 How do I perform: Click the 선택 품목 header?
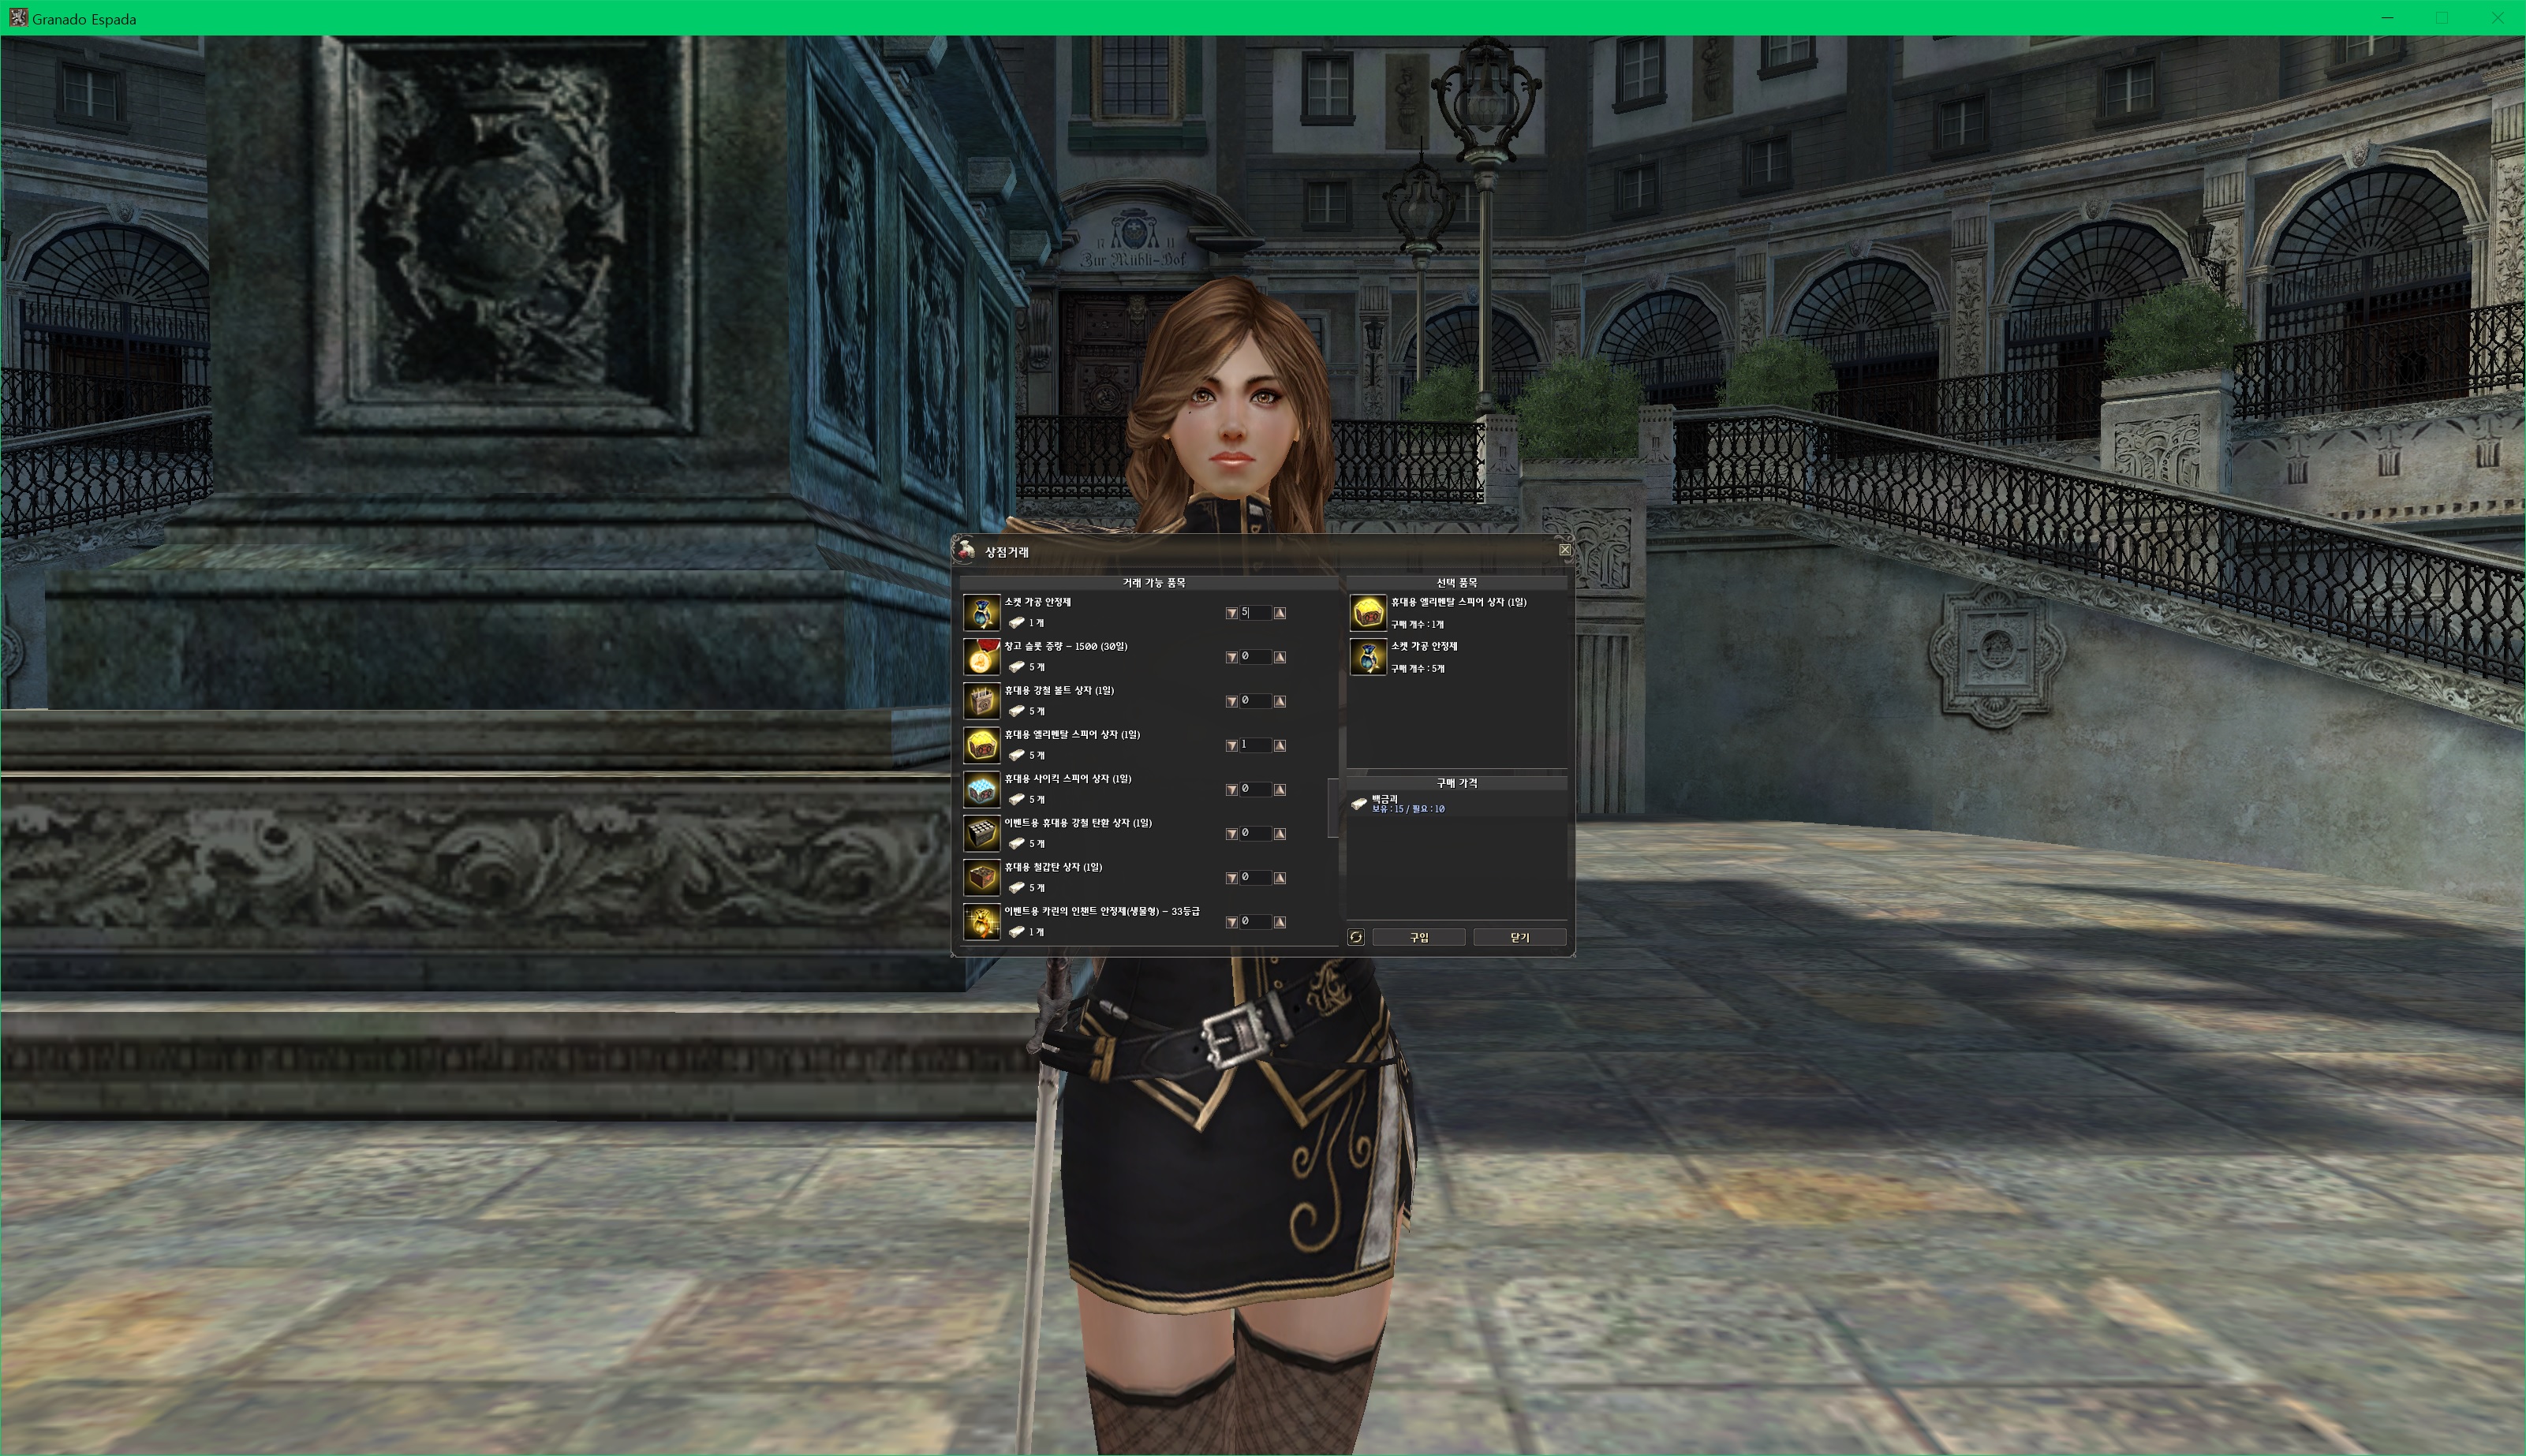point(1457,582)
